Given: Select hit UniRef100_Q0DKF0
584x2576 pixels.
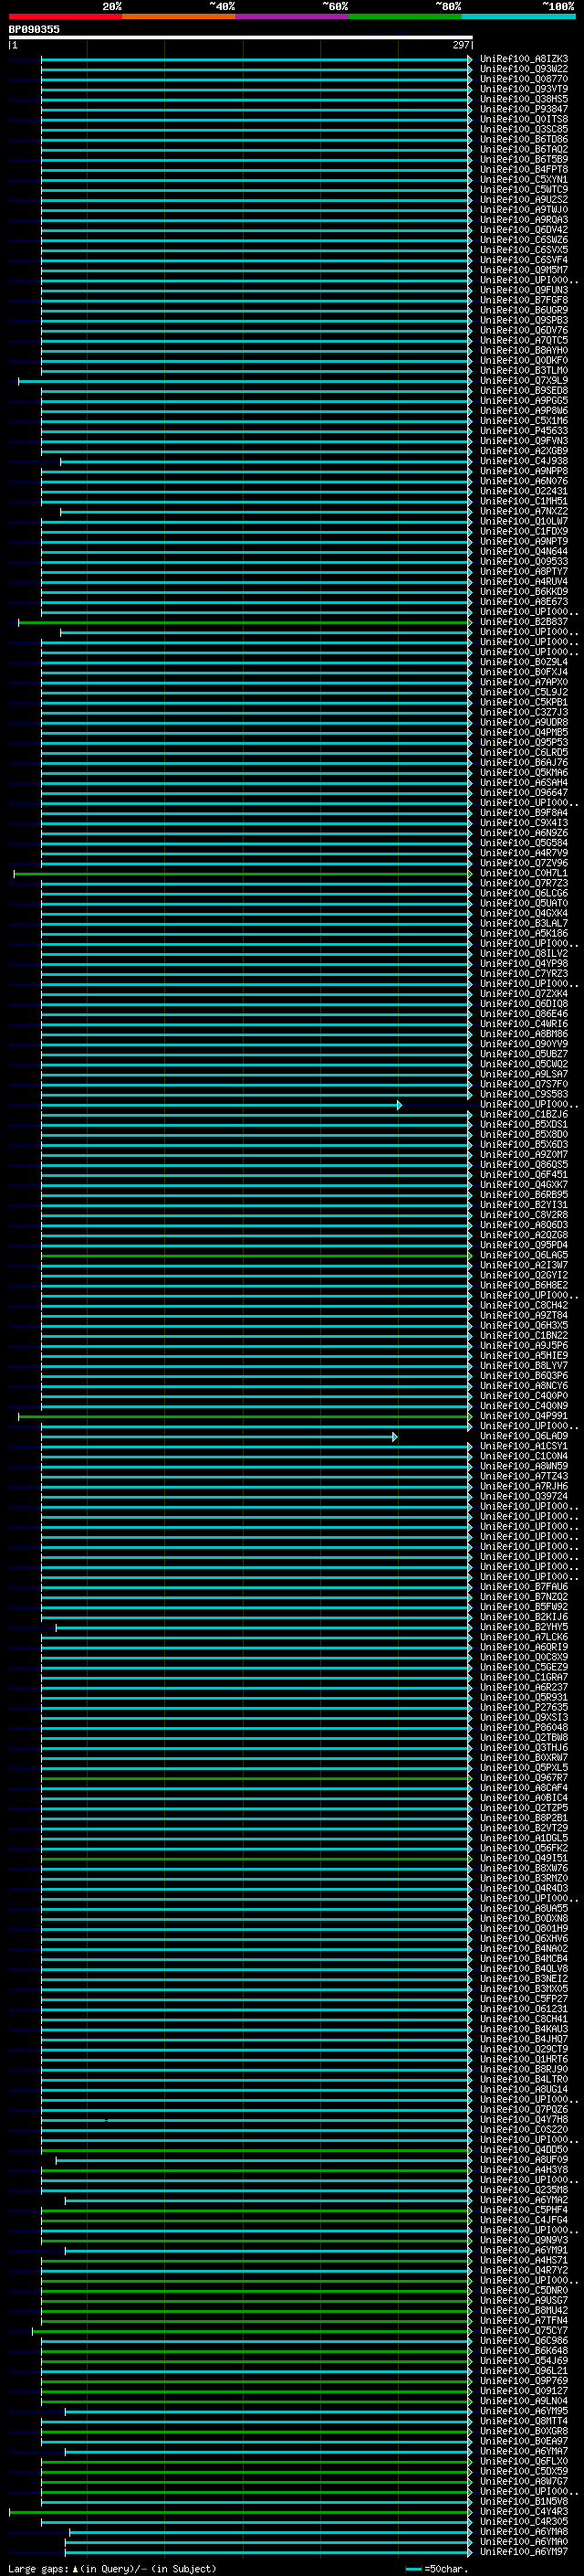Looking at the screenshot, I should (x=524, y=360).
